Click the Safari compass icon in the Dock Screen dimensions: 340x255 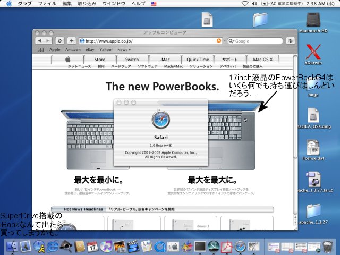[x=240, y=246]
